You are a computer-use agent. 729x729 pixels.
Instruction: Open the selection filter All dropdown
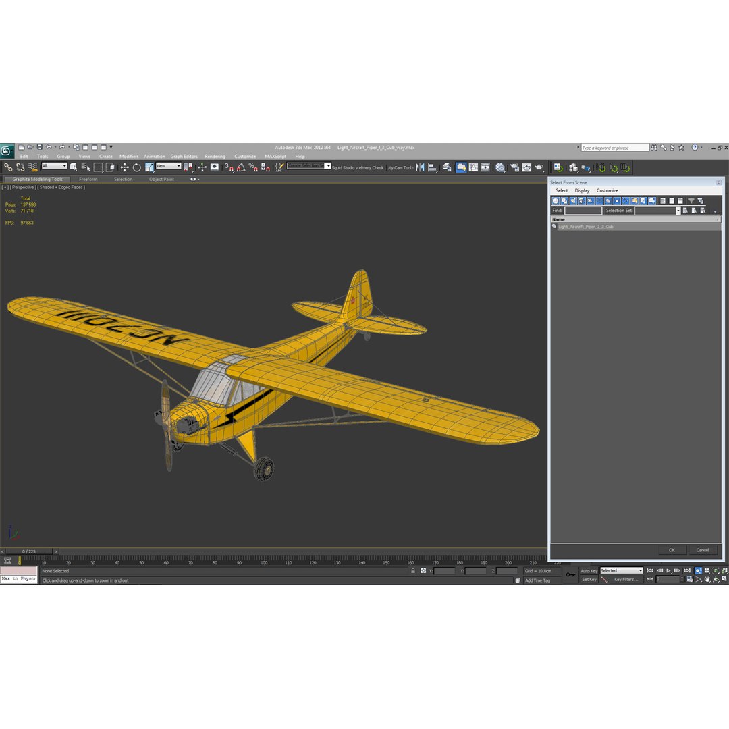pyautogui.click(x=55, y=166)
